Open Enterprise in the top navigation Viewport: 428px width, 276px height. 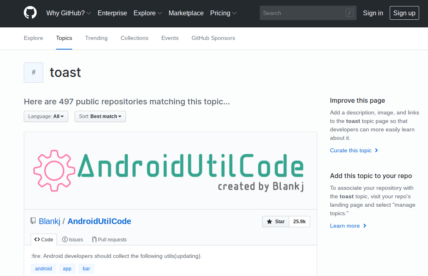[112, 13]
